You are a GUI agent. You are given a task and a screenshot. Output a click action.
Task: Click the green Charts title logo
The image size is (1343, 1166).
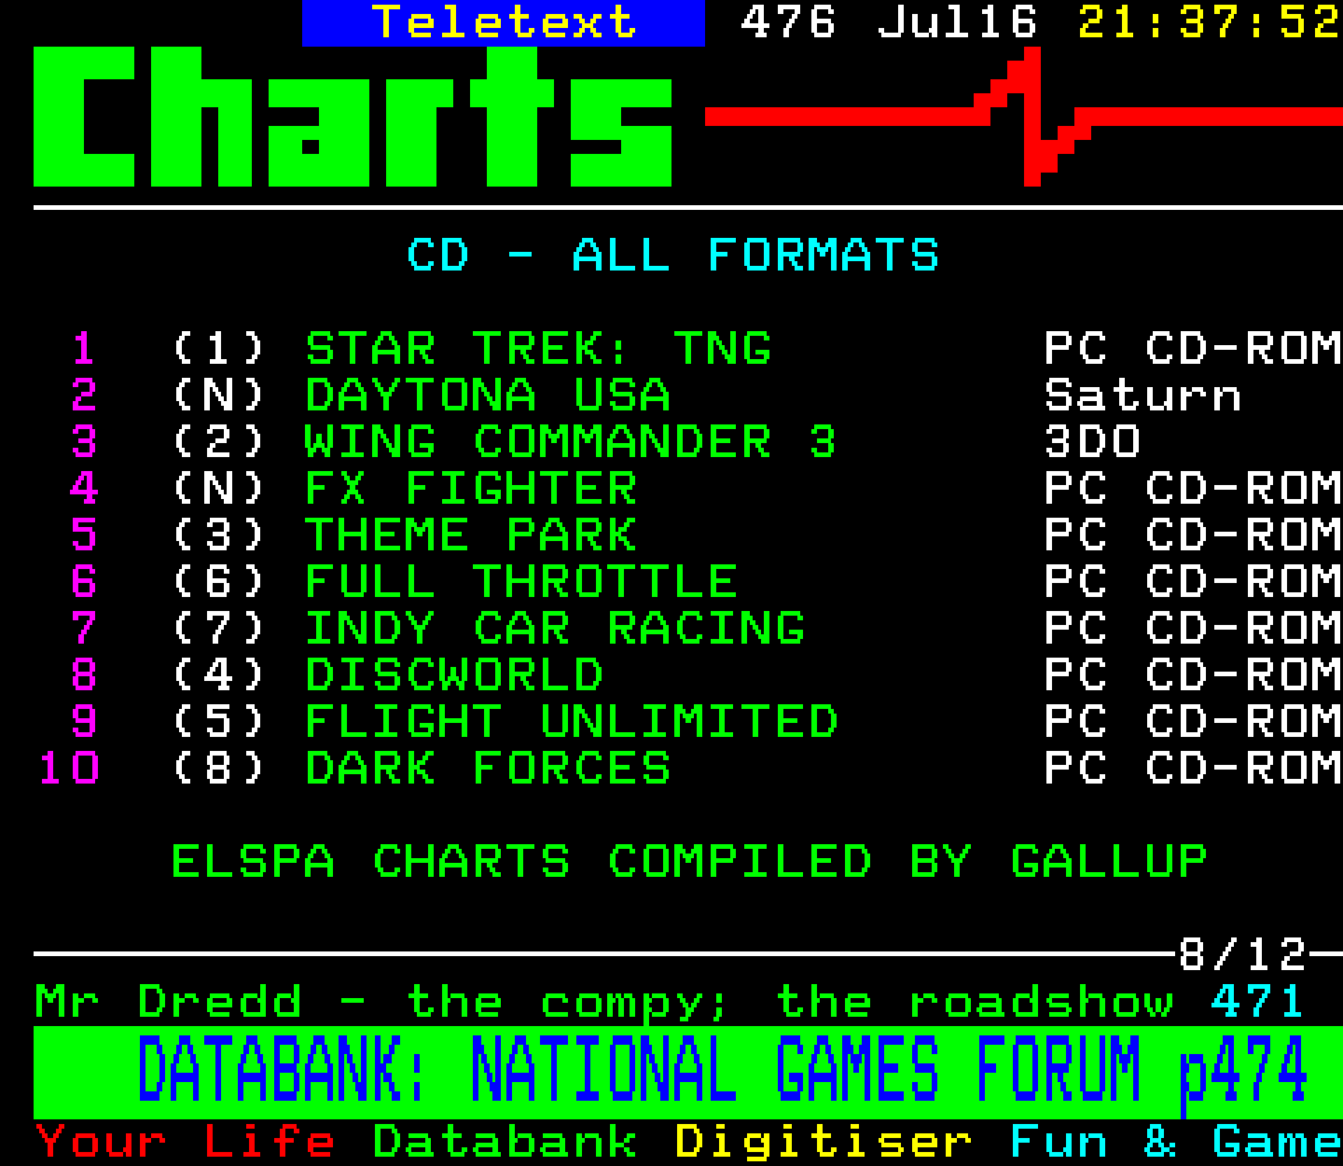coord(352,117)
